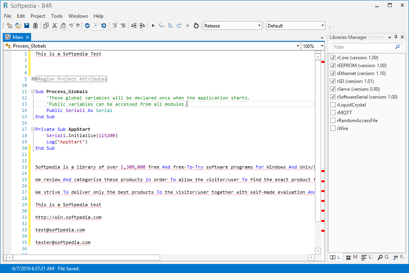Click the Step Over debug icon

[x=170, y=26]
